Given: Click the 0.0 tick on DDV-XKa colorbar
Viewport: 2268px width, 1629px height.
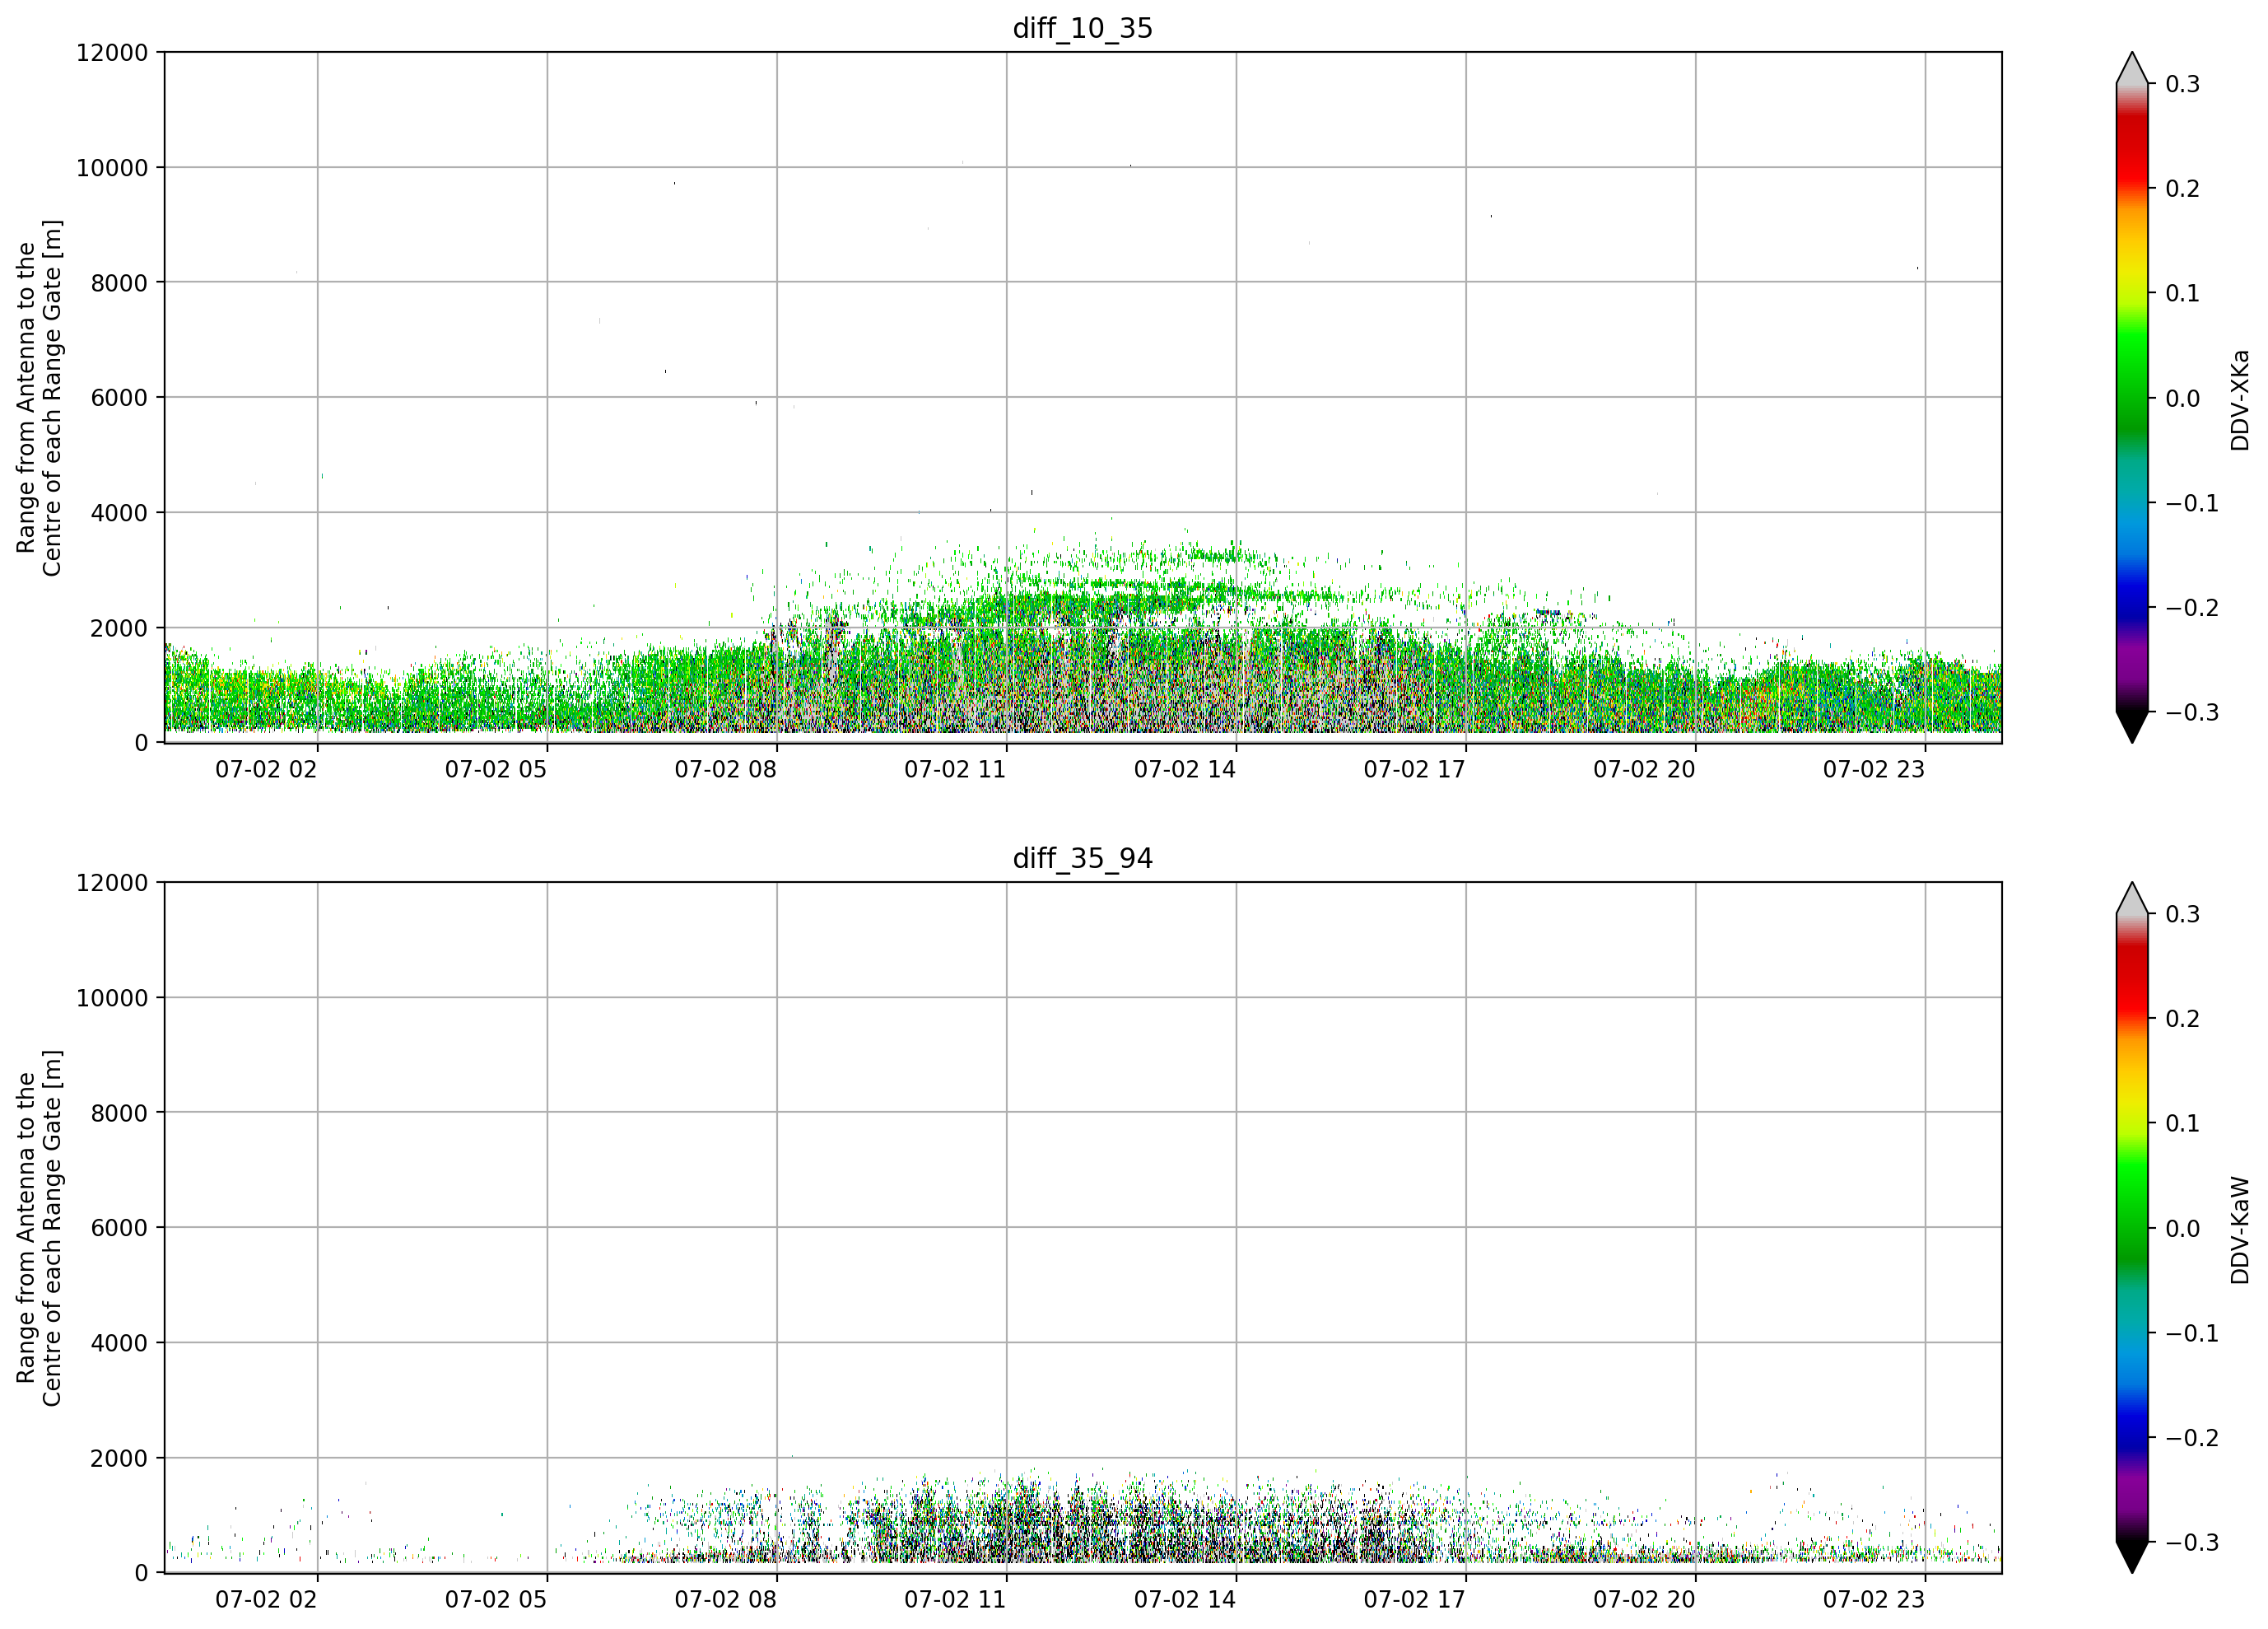Looking at the screenshot, I should coord(2183,399).
